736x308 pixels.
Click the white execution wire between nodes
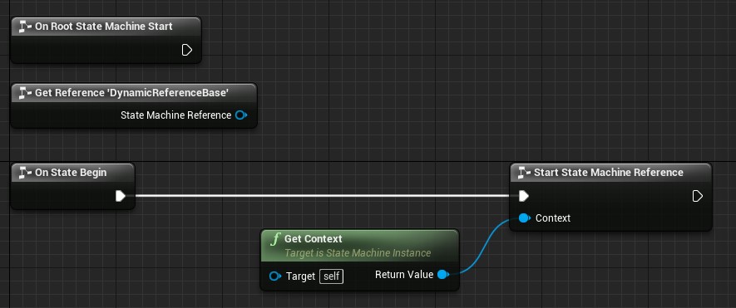[x=322, y=196]
